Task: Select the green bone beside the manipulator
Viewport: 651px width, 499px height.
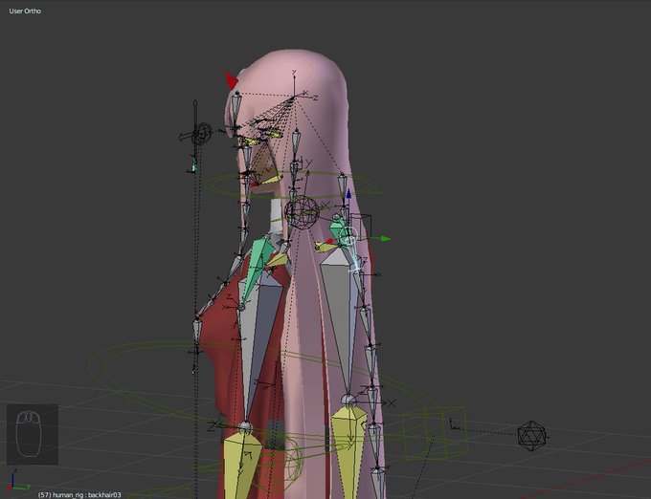Action: [x=336, y=228]
